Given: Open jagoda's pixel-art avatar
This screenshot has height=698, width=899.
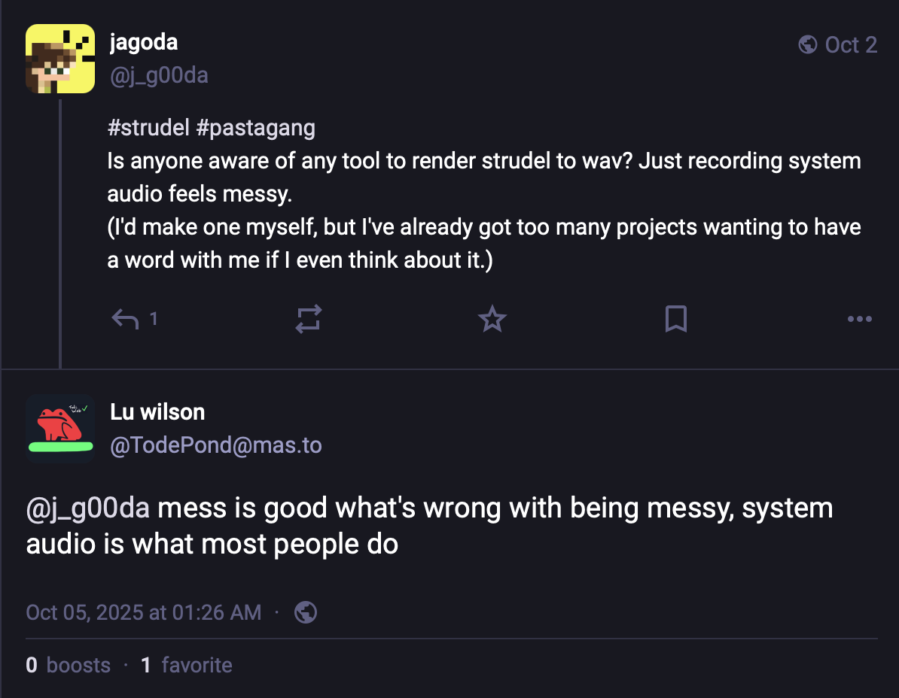Looking at the screenshot, I should [x=60, y=59].
